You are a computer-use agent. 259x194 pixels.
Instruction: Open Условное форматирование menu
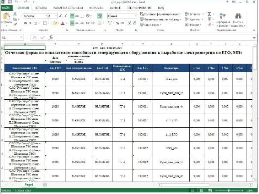[x=160, y=14]
